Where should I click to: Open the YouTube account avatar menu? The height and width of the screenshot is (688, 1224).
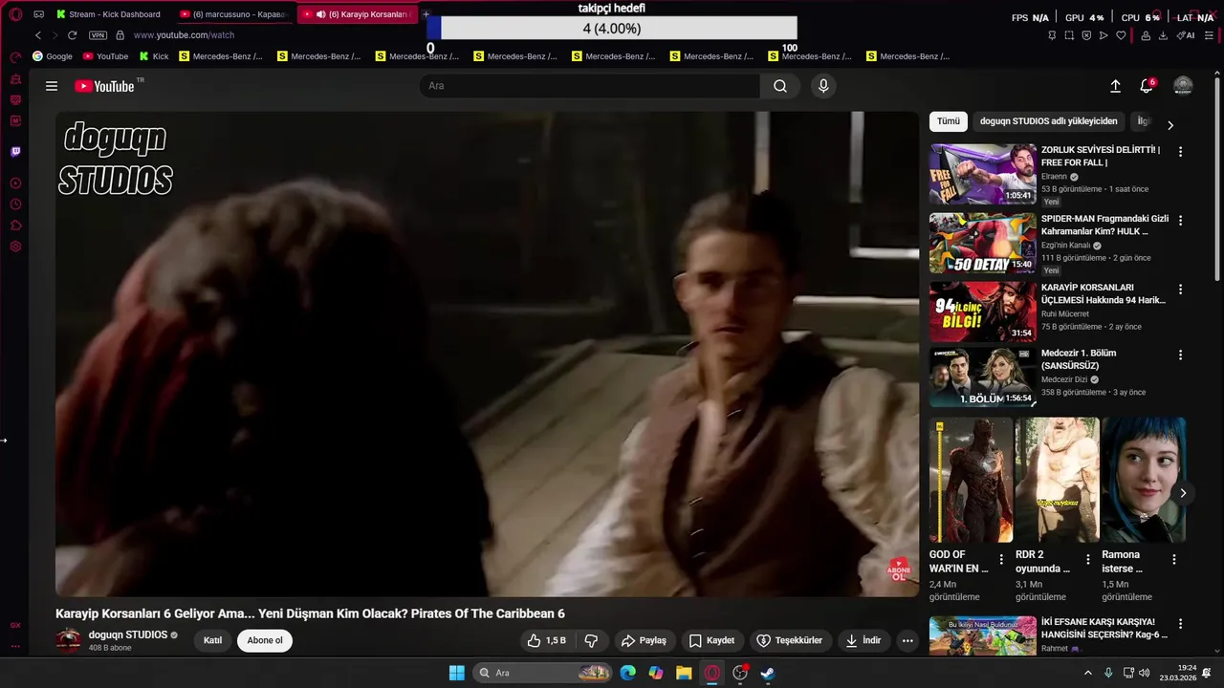[1183, 86]
